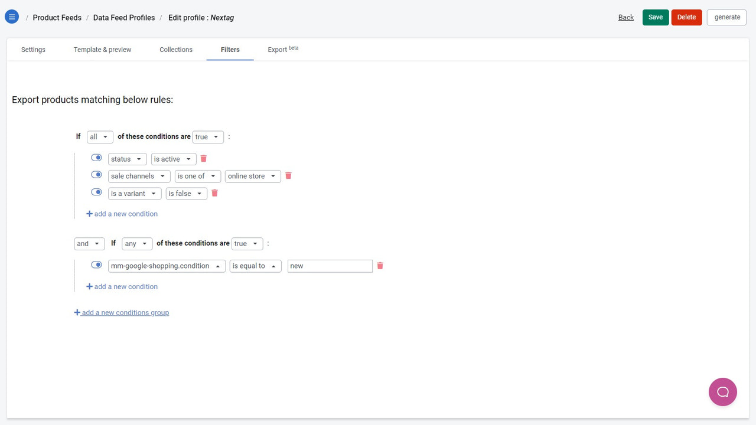Click the Back link
Screen dimensions: 756x425
coord(625,17)
